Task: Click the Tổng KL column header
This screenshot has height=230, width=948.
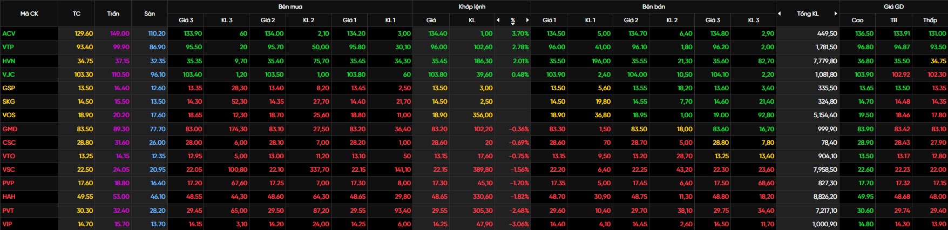Action: (808, 13)
